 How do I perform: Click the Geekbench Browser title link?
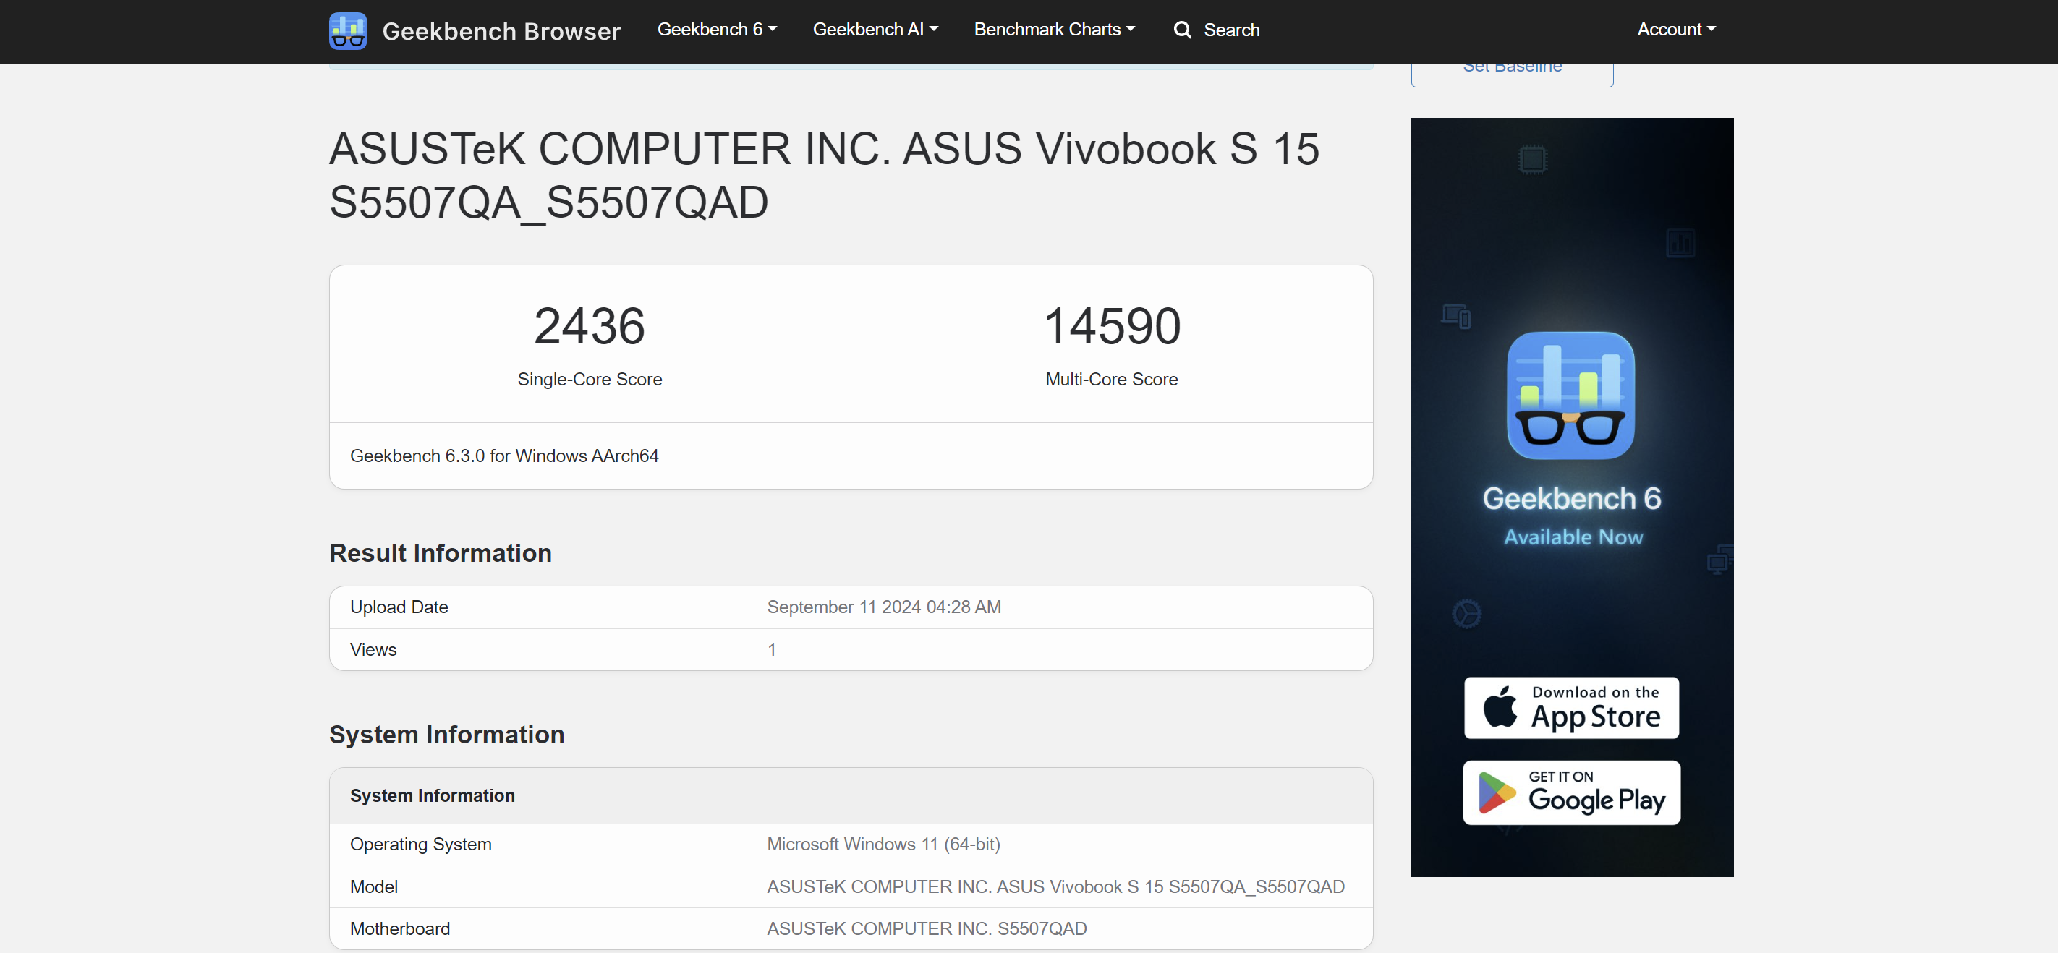pos(501,31)
